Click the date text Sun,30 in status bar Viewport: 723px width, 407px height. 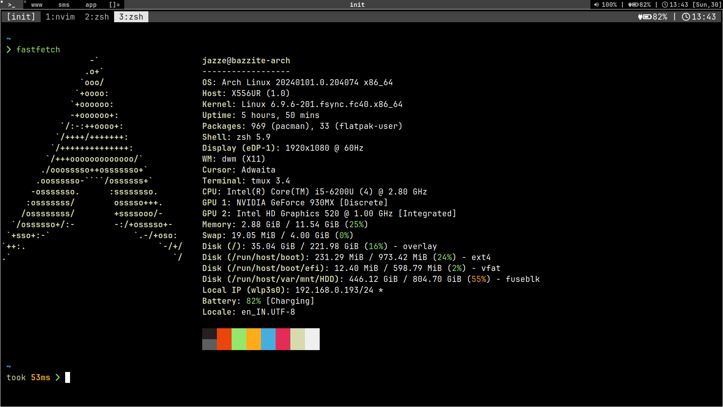click(707, 5)
